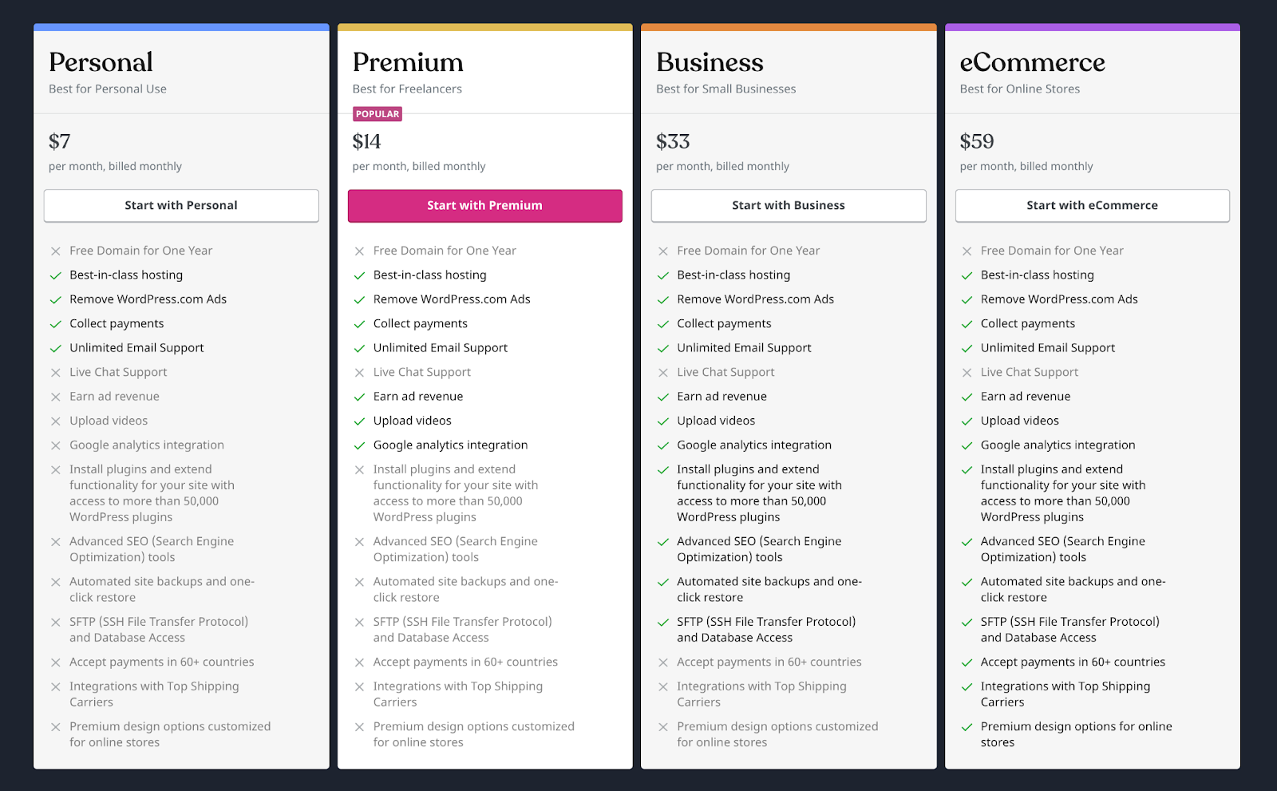The height and width of the screenshot is (791, 1277).
Task: Click the X icon beside Business's Accept payments
Action: [663, 662]
